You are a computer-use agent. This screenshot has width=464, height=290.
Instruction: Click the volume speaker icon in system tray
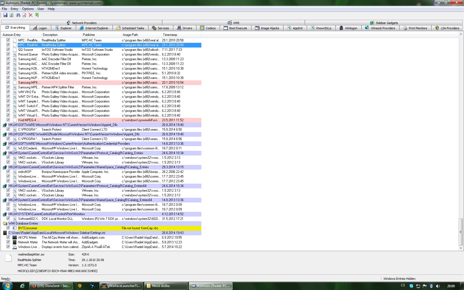(438, 286)
